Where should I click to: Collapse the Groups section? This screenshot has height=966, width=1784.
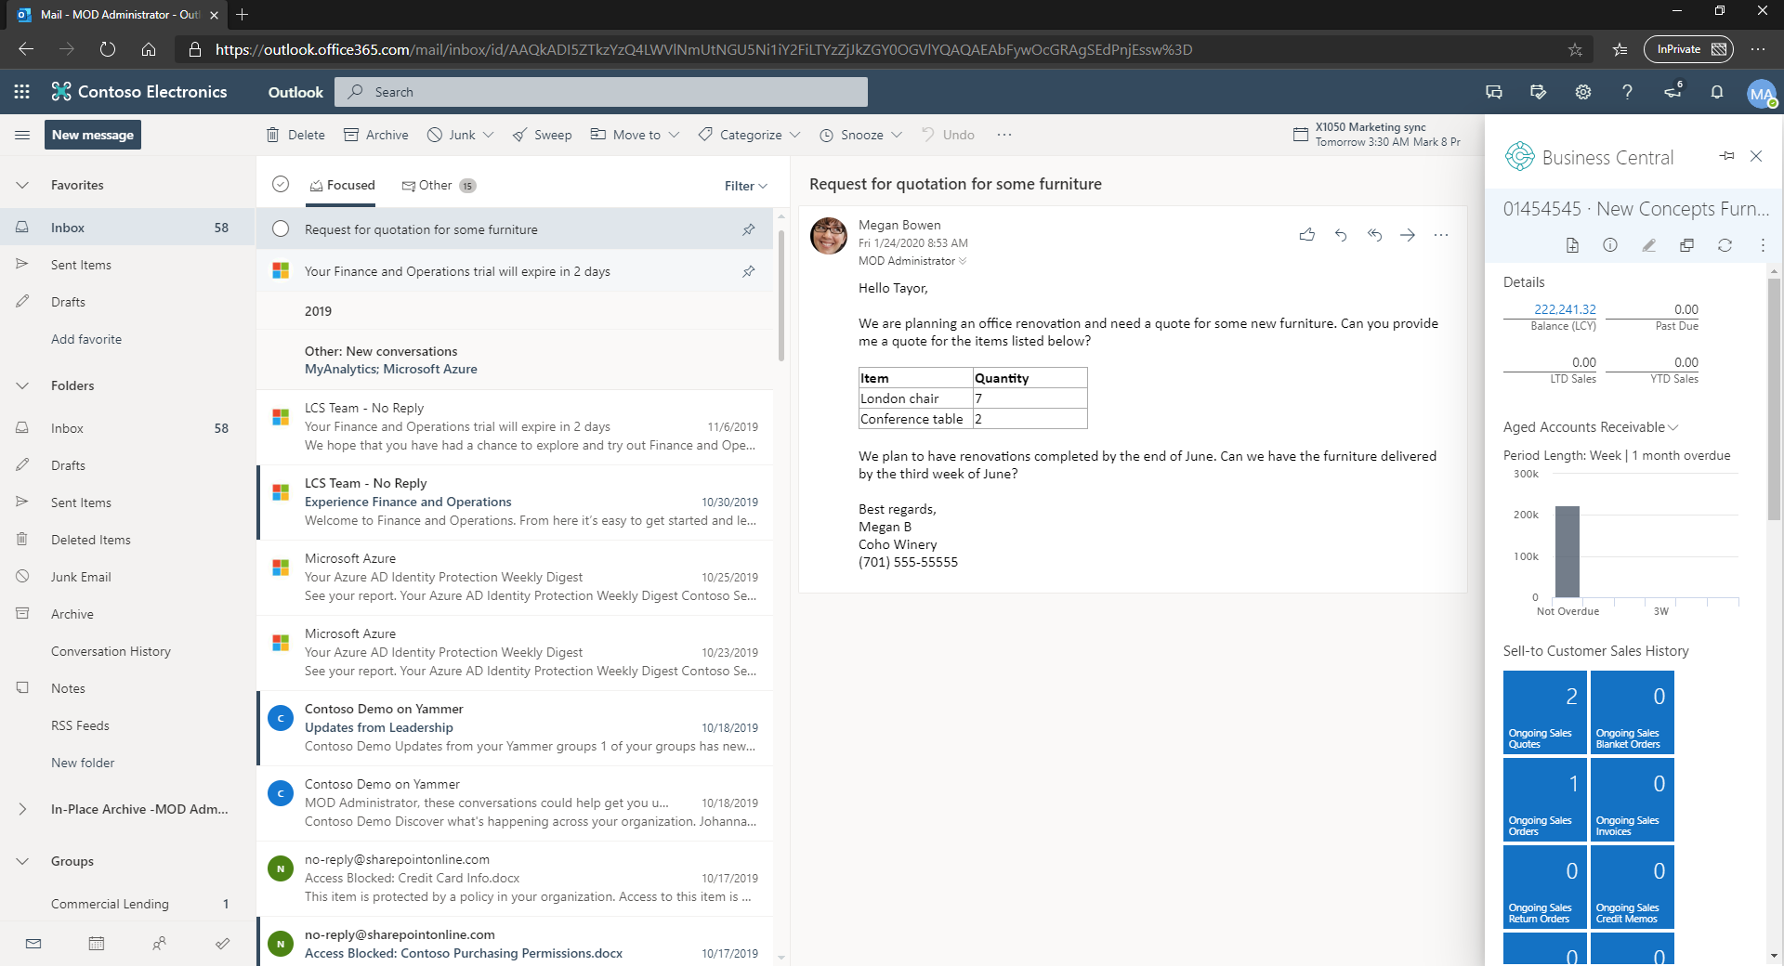22,861
